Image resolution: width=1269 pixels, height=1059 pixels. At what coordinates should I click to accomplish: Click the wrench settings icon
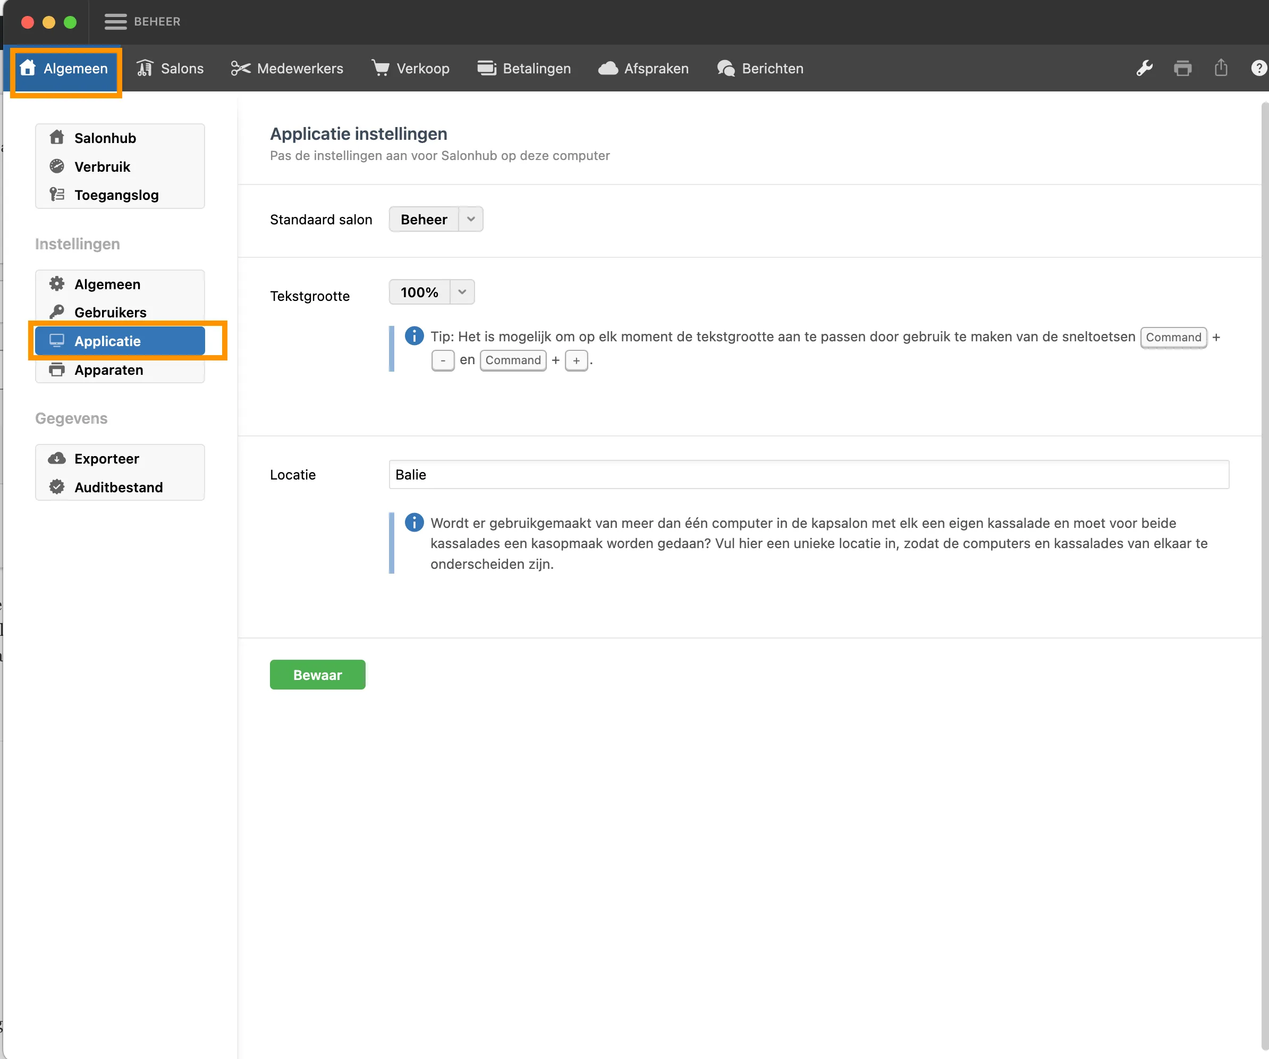click(x=1144, y=68)
